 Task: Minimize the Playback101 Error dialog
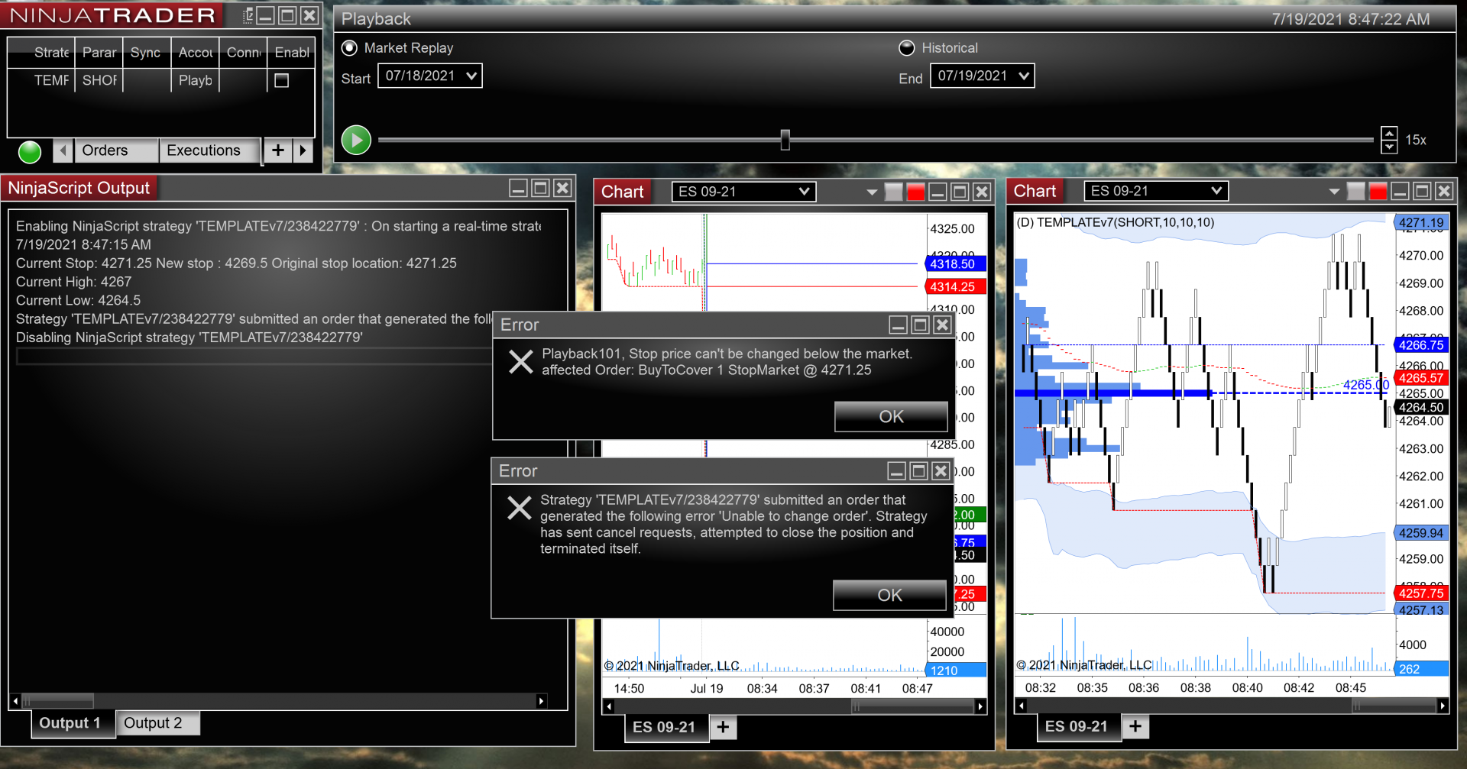coord(899,325)
